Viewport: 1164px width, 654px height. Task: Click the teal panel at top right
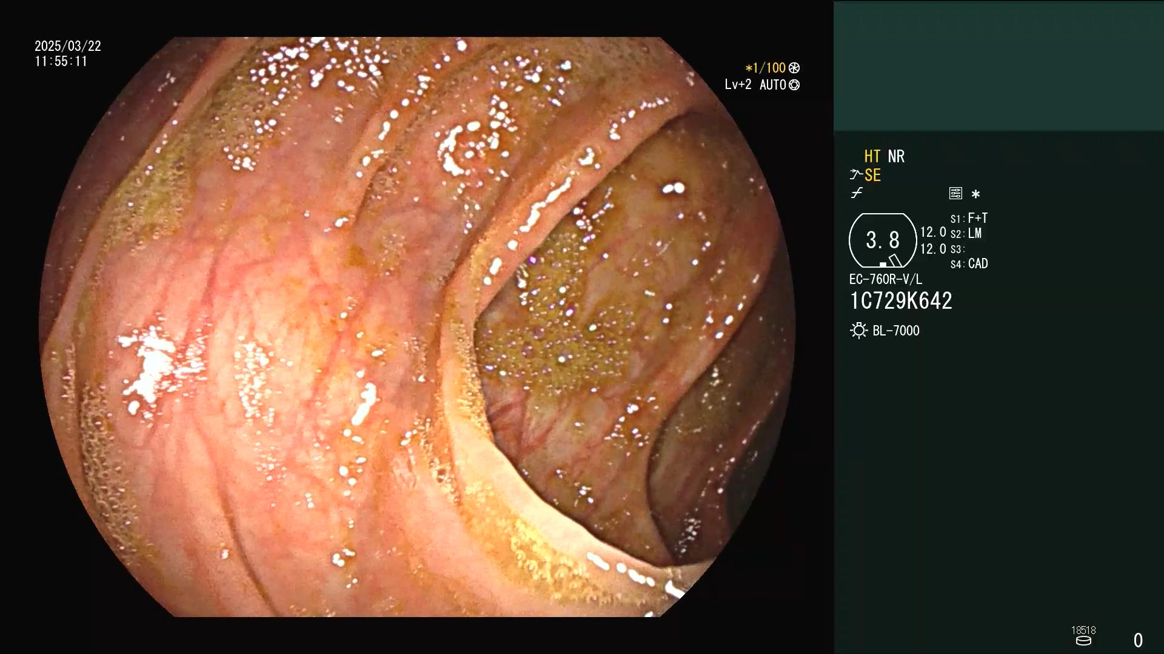(x=998, y=65)
